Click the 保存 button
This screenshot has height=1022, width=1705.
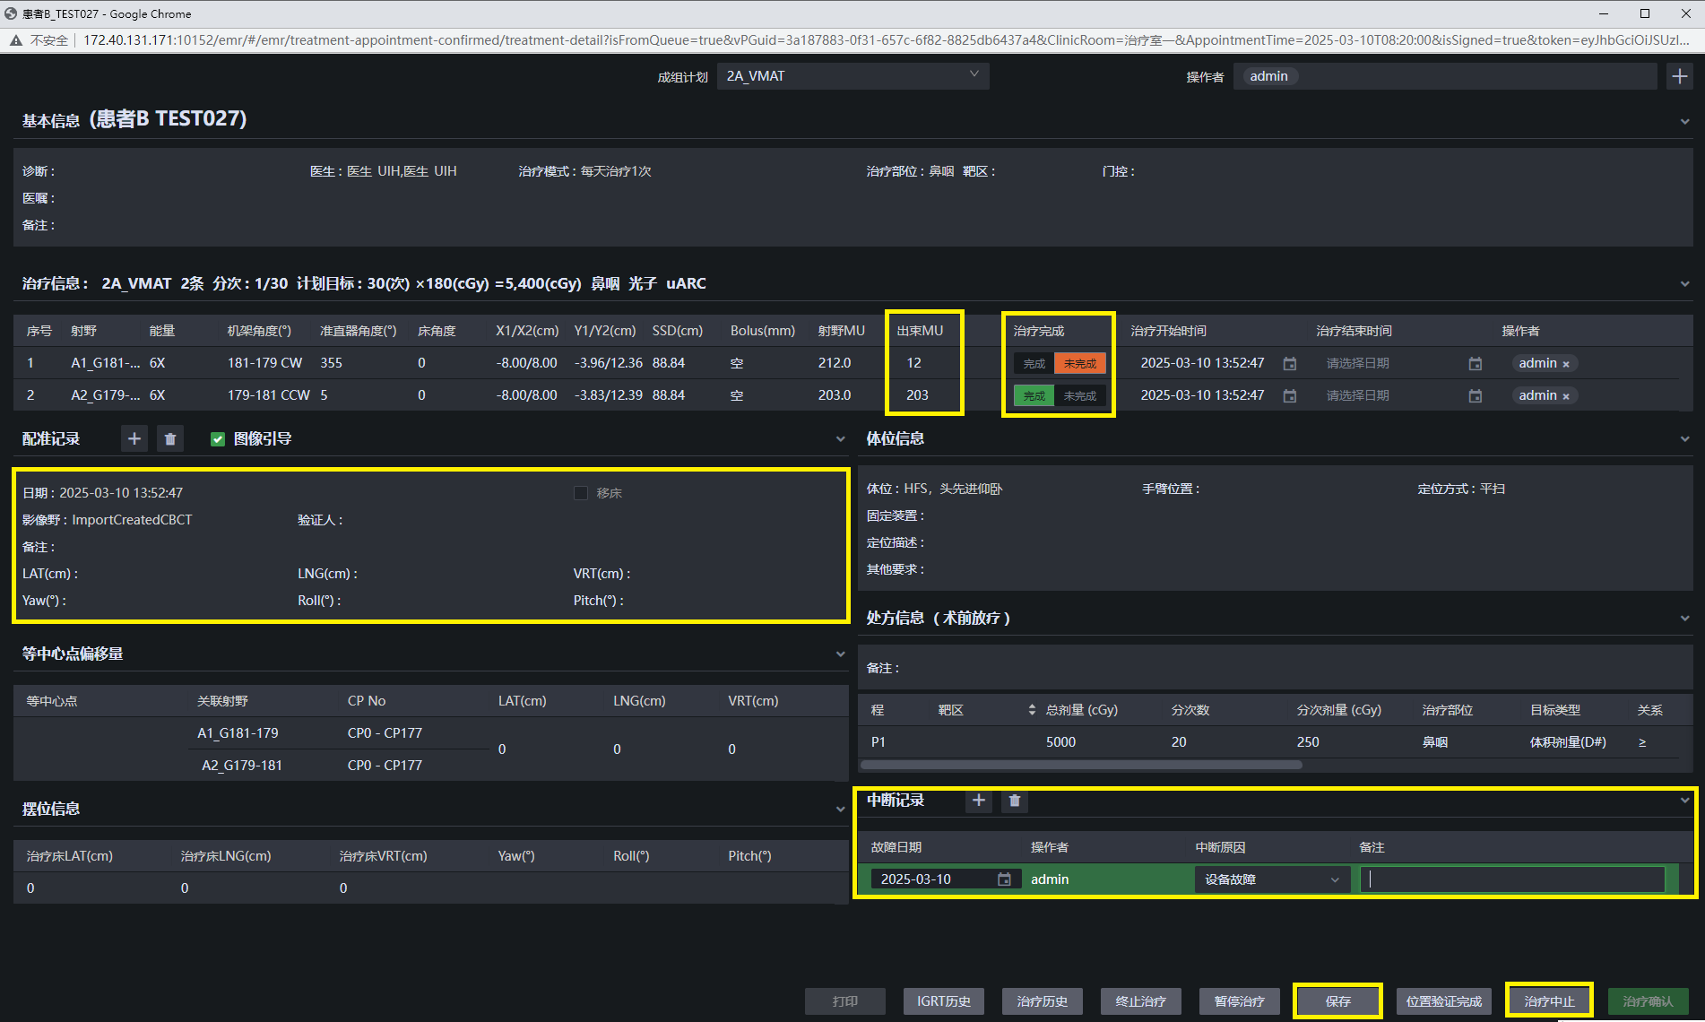(1337, 1001)
